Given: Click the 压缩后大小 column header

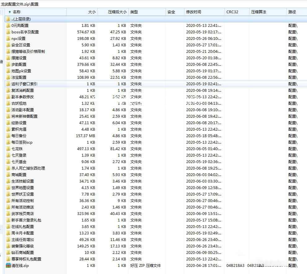Looking at the screenshot, I should click(117, 12).
